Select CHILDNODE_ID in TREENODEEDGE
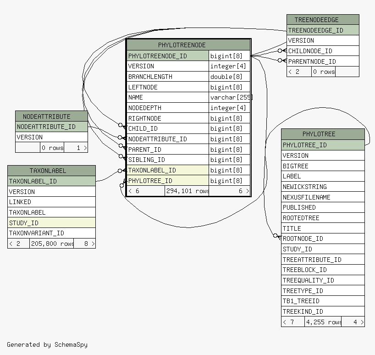Image resolution: width=375 pixels, height=355 pixels. point(323,51)
